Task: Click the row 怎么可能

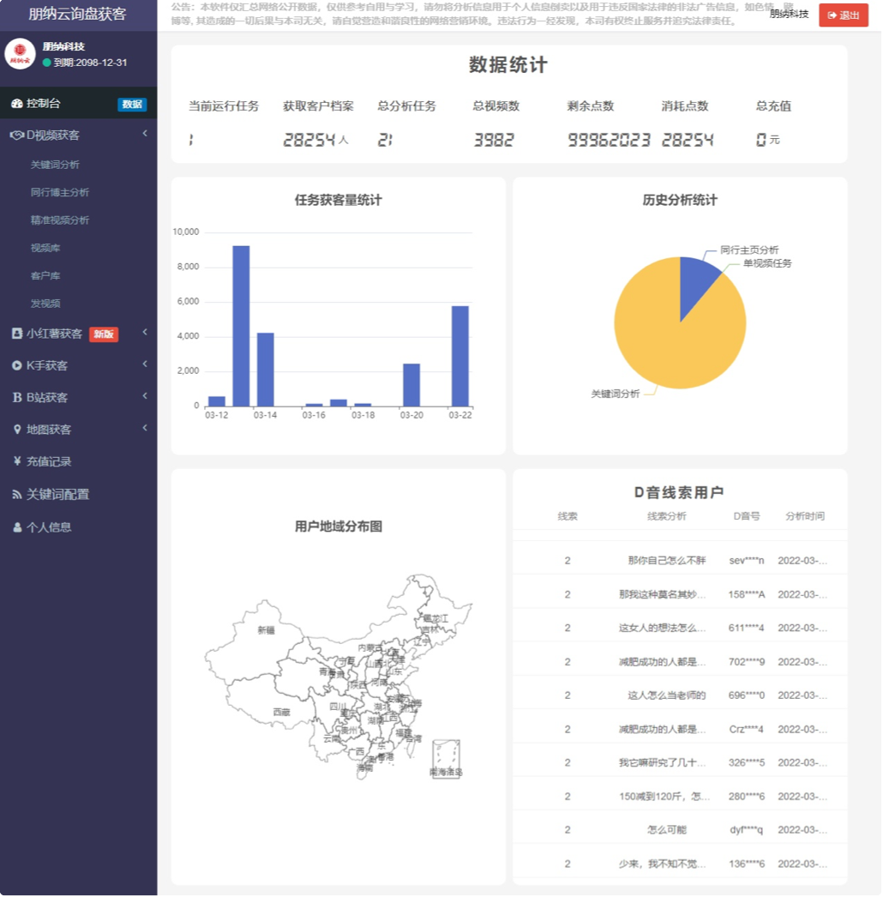Action: [x=680, y=830]
